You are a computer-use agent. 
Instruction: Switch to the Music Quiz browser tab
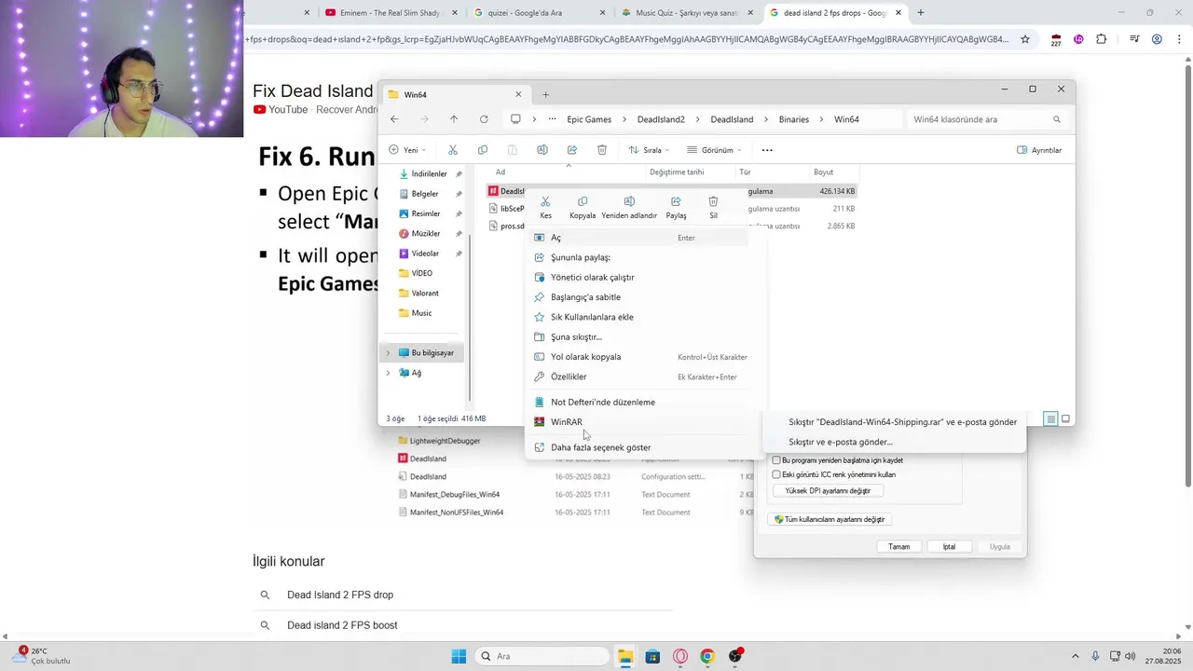[688, 13]
